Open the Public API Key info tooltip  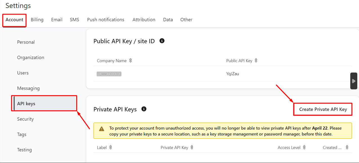[162, 41]
